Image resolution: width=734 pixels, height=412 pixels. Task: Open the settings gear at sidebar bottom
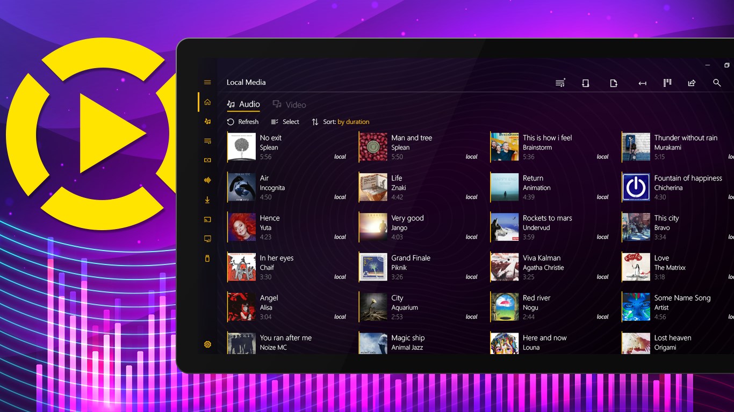point(207,344)
